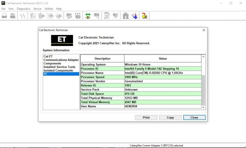The width and height of the screenshot is (246, 148).
Task: Click the table scrollbar down arrow
Action: pyautogui.click(x=203, y=107)
